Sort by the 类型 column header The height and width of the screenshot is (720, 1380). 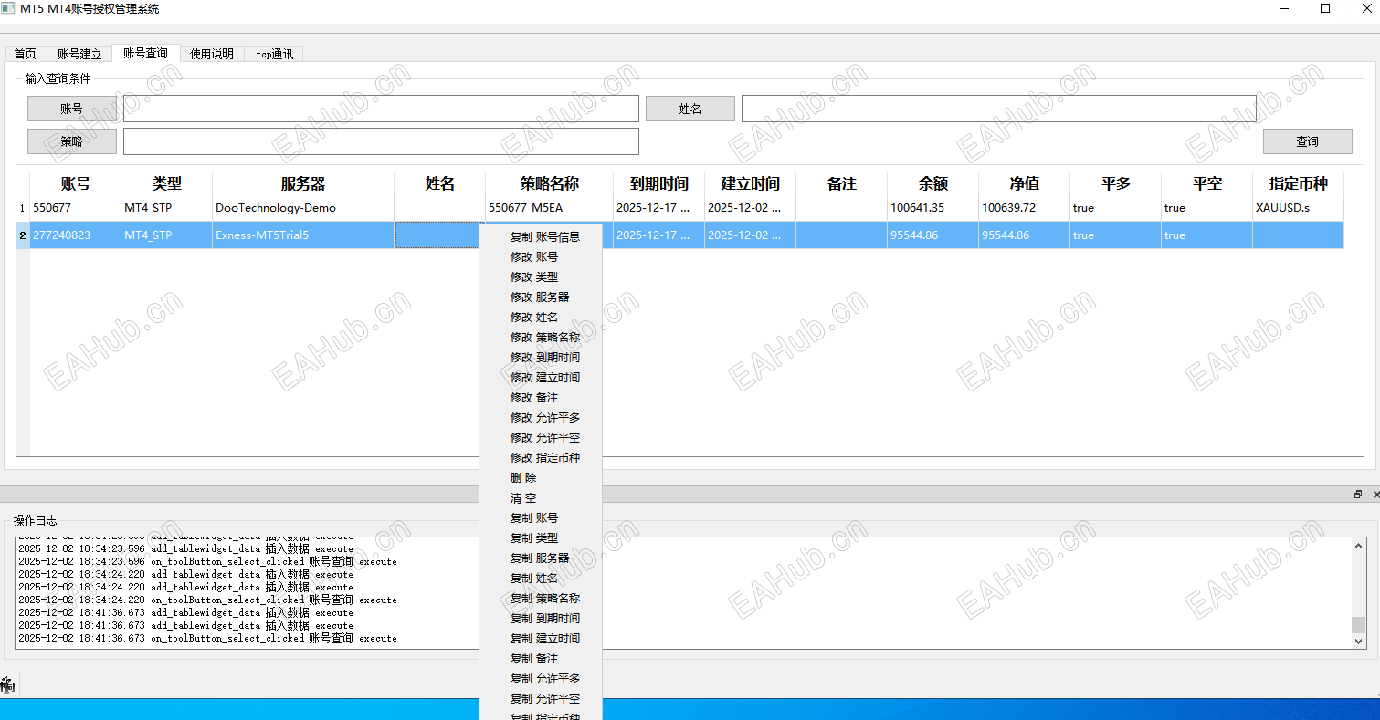[166, 183]
